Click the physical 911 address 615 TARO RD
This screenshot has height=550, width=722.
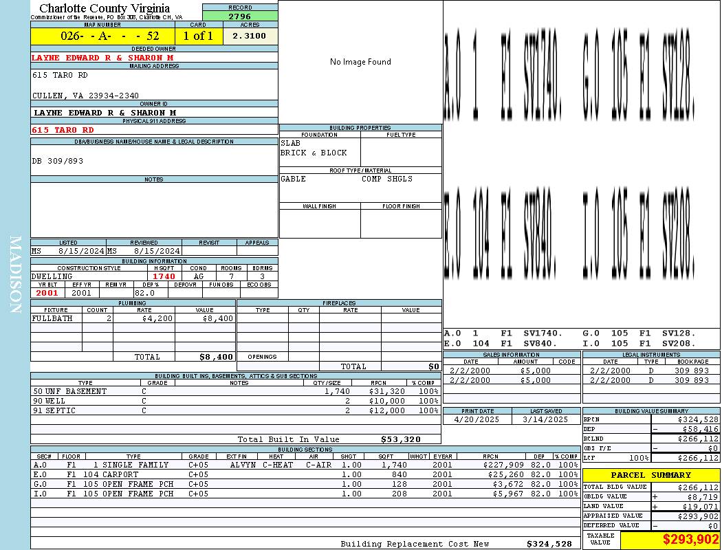coord(63,130)
